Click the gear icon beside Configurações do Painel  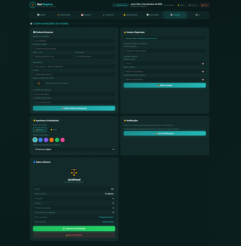[31, 24]
